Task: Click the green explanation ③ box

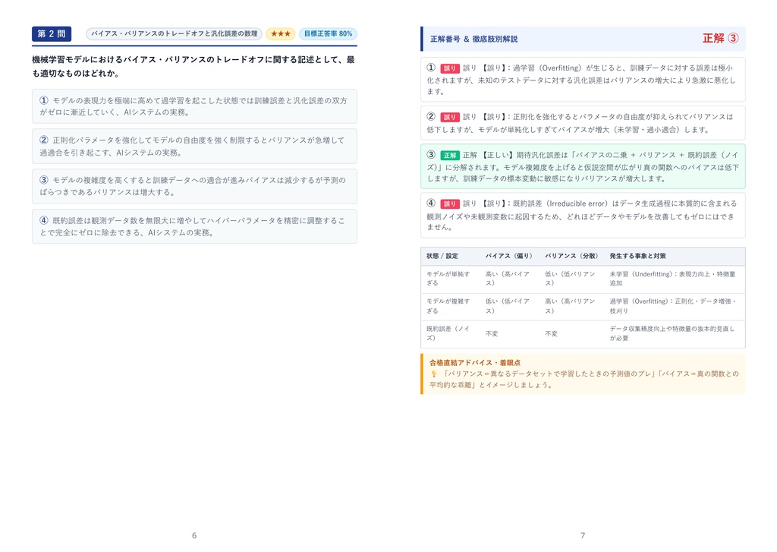Action: click(583, 166)
